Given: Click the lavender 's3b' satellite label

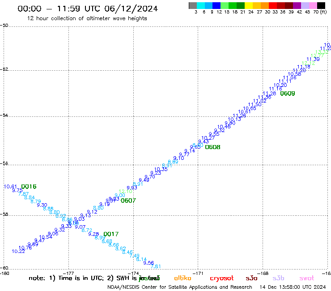Looking at the screenshot, I should (278, 278).
